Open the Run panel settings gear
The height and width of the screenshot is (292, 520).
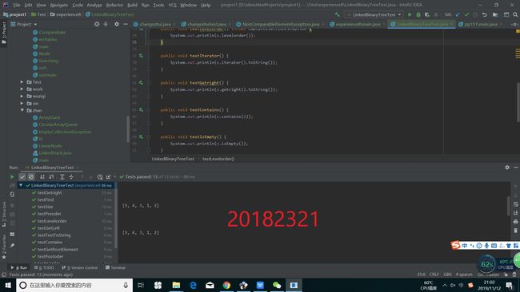pos(507,168)
